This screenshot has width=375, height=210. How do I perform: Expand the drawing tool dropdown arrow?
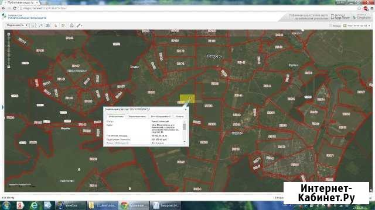(x=82, y=26)
